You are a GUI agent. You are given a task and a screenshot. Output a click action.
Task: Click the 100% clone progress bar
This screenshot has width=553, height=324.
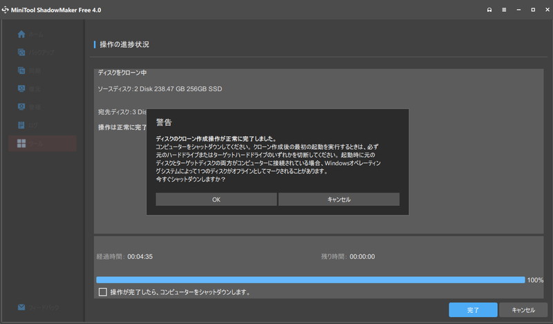click(x=310, y=280)
